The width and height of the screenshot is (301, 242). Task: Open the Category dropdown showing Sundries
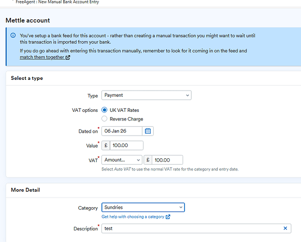(x=143, y=207)
